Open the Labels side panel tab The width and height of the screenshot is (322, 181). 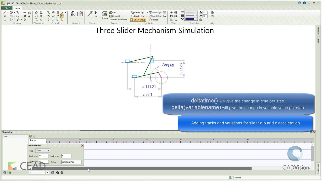[318, 41]
